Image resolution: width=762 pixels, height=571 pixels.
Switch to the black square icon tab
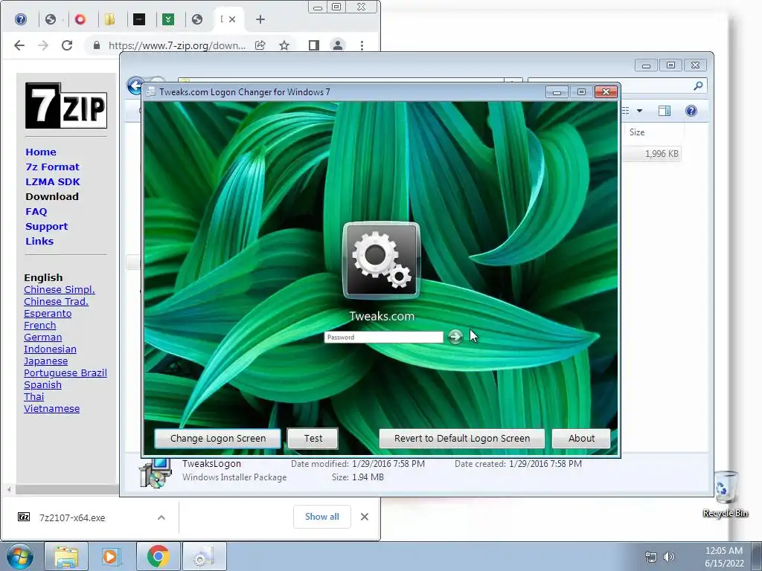click(139, 19)
